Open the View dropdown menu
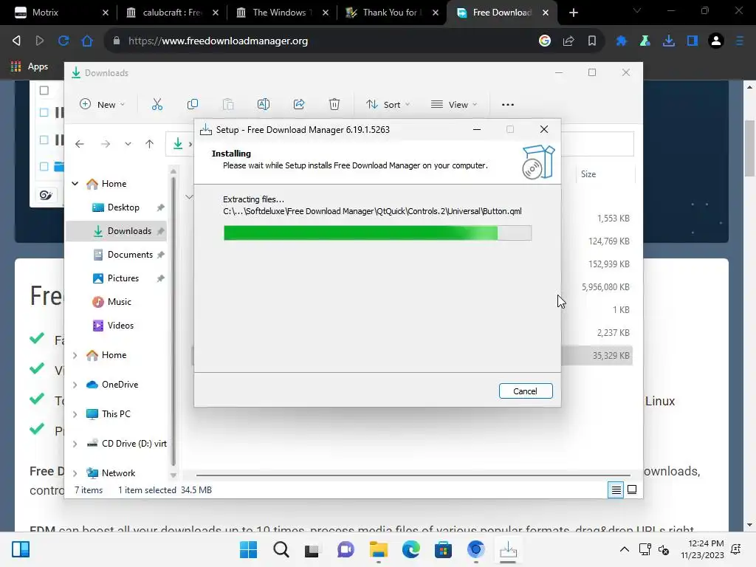Image resolution: width=756 pixels, height=567 pixels. (454, 104)
